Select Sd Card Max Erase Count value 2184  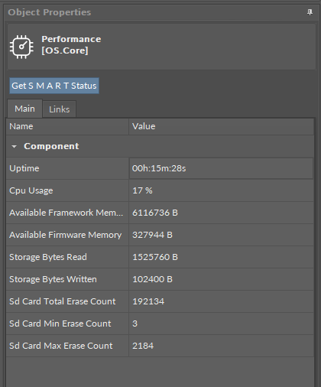(x=143, y=346)
